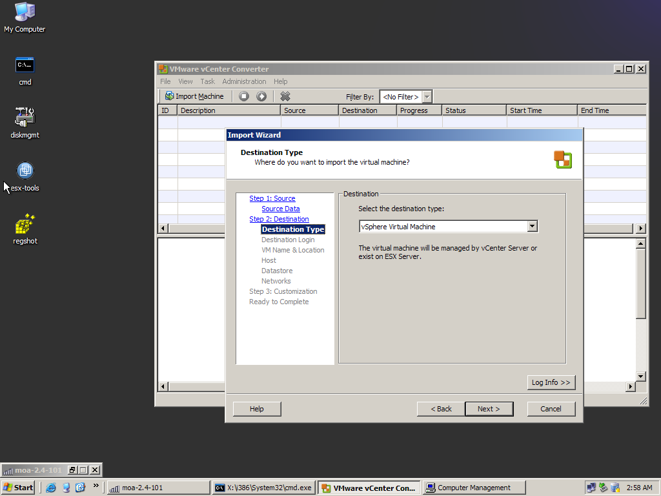Open the File menu in vCenter Converter
This screenshot has height=496, width=661.
(165, 81)
